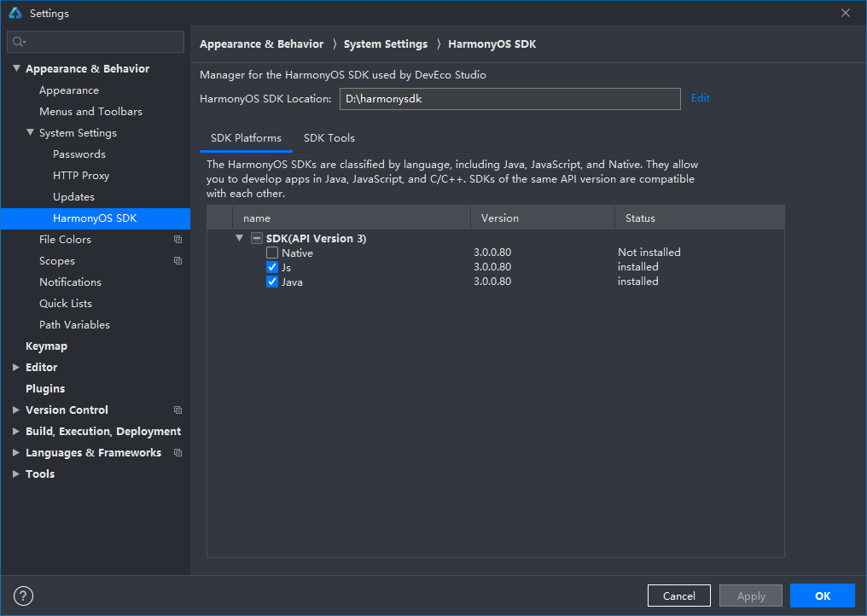Open the Plugins settings page
Screen dimensions: 867x616
pyautogui.click(x=45, y=389)
